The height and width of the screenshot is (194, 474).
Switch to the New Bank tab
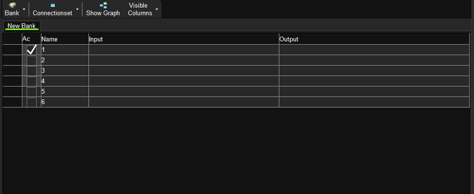point(21,26)
